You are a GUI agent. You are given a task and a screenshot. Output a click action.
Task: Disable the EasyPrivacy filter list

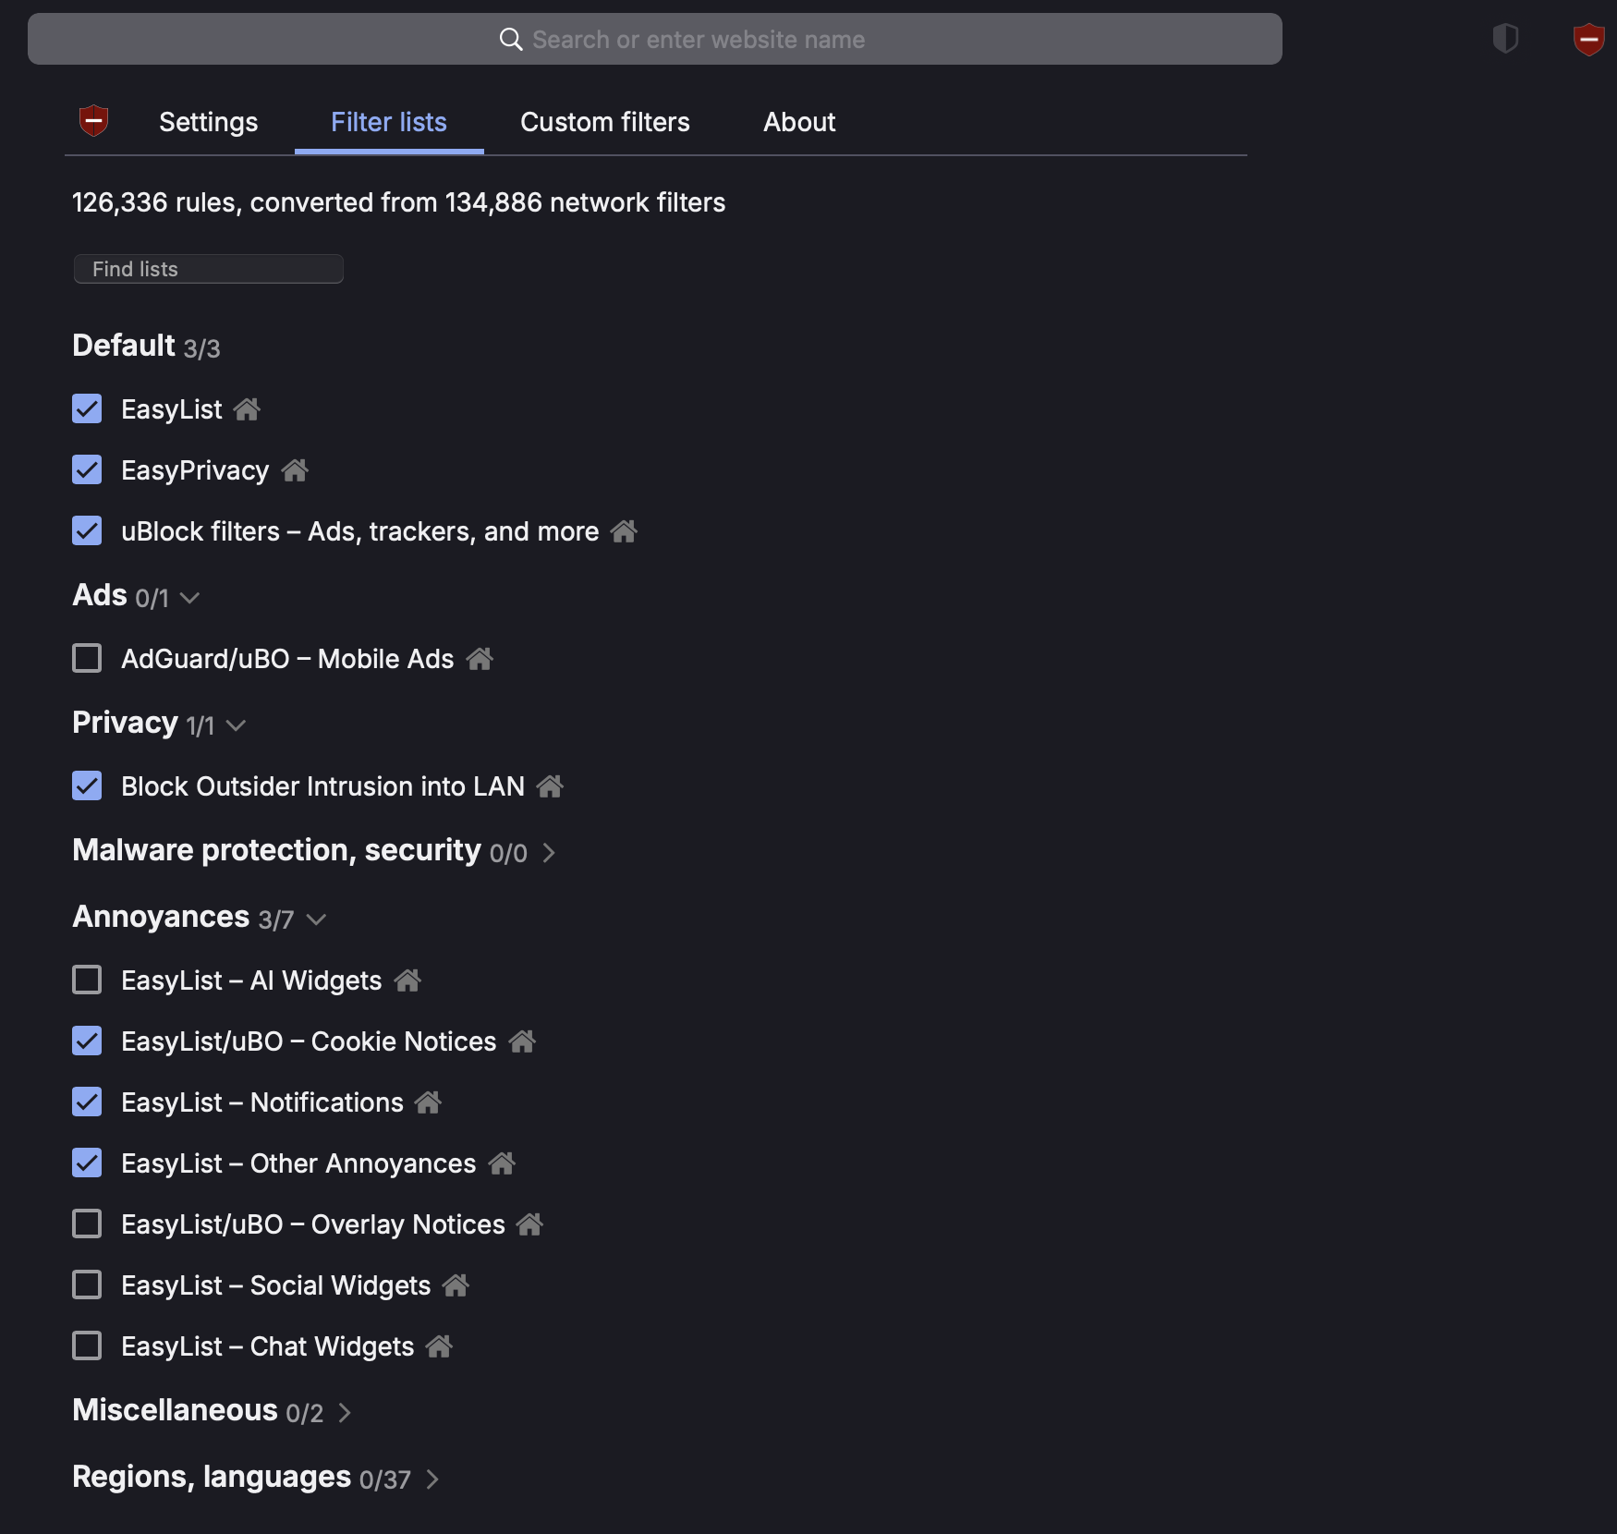(86, 469)
